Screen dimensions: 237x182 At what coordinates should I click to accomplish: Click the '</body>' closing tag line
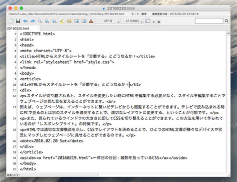(28, 163)
